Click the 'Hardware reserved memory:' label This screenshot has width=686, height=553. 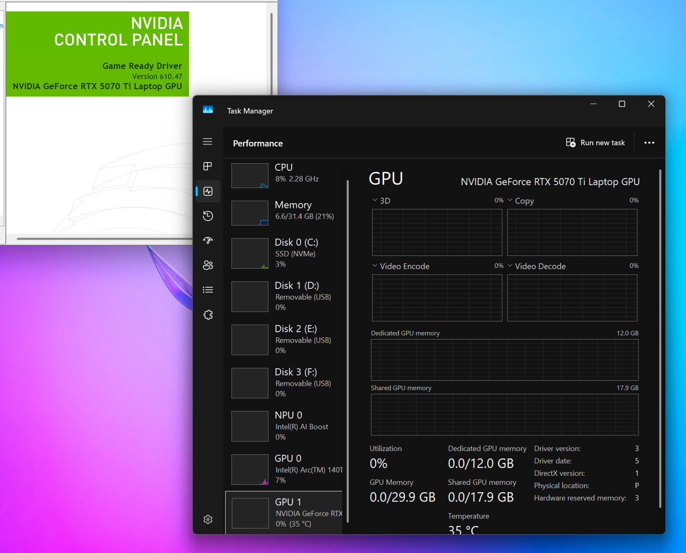click(580, 498)
